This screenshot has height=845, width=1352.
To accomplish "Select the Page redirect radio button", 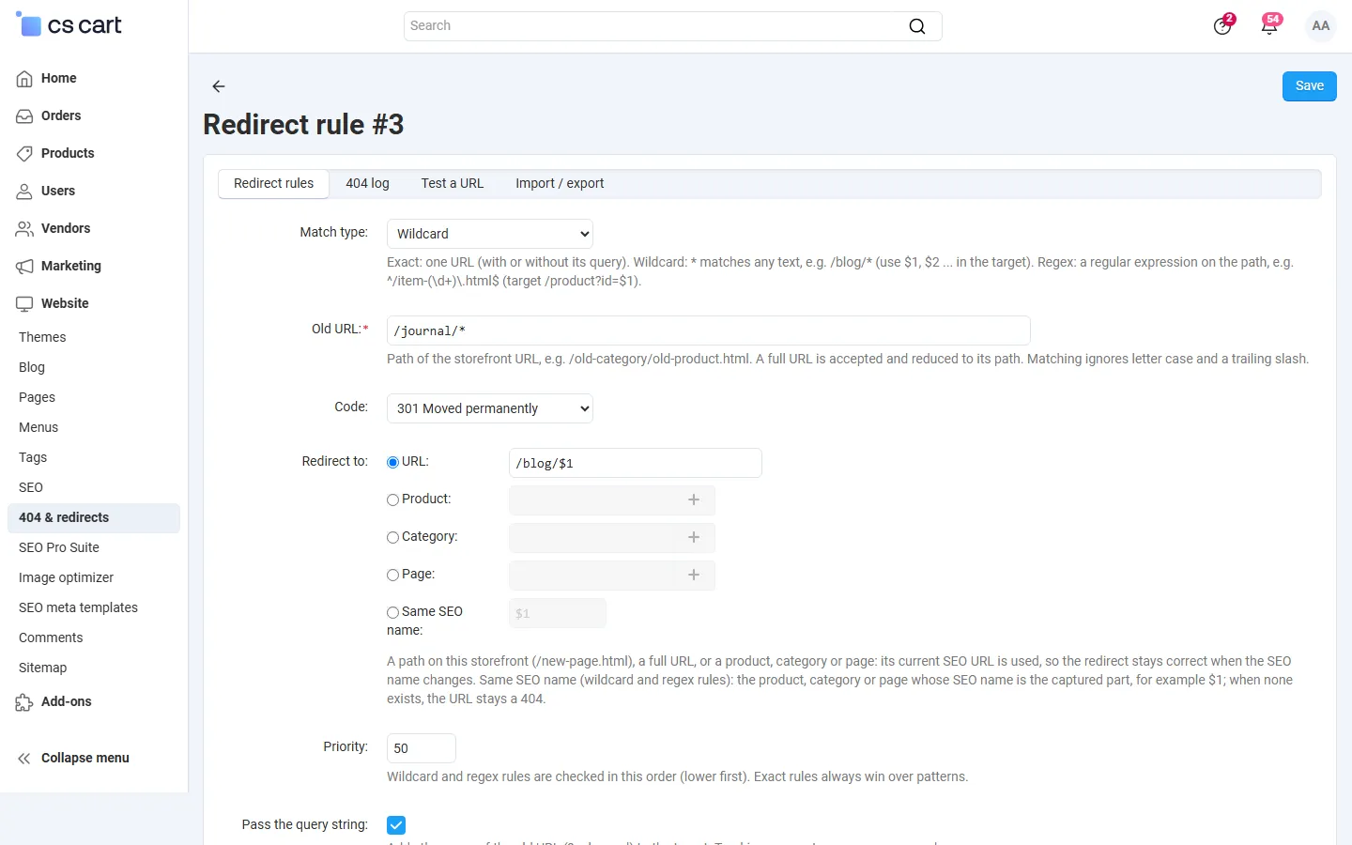I will (393, 575).
